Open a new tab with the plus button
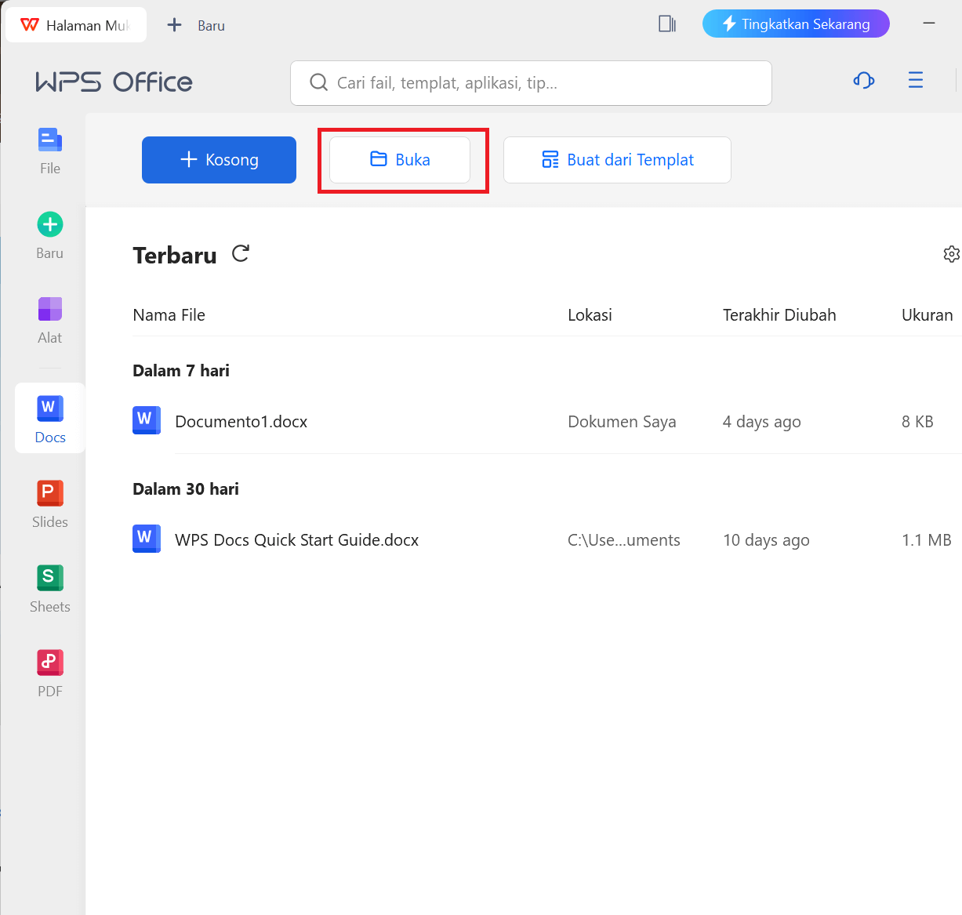The image size is (962, 915). tap(173, 24)
